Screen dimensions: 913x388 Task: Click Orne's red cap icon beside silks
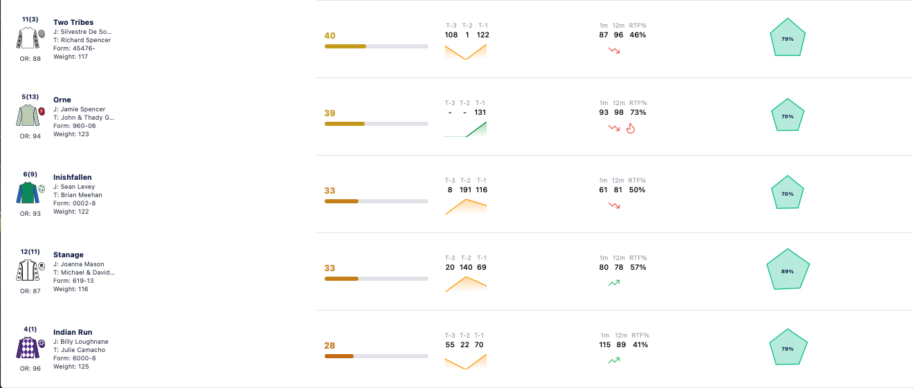(x=42, y=111)
